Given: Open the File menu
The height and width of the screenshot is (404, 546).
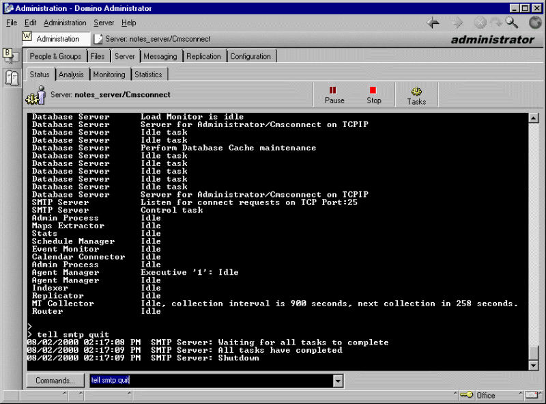Looking at the screenshot, I should tap(12, 23).
